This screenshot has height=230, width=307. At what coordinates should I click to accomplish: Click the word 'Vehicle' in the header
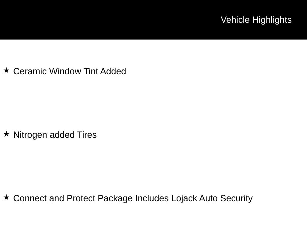click(x=235, y=20)
